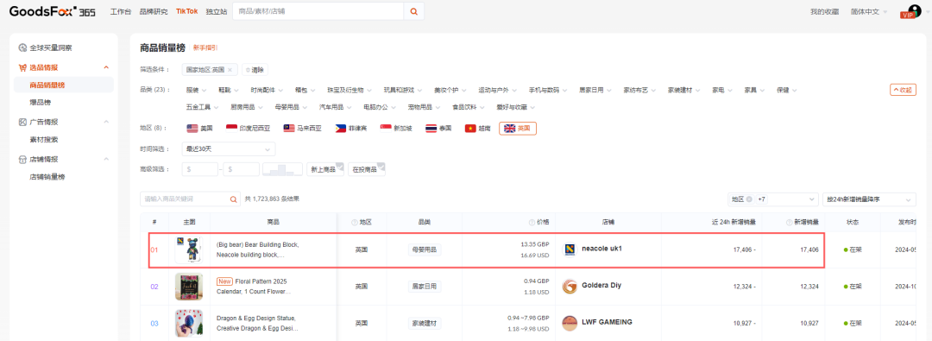Click the help icon beside 价格 column header
The height and width of the screenshot is (341, 932).
point(532,222)
